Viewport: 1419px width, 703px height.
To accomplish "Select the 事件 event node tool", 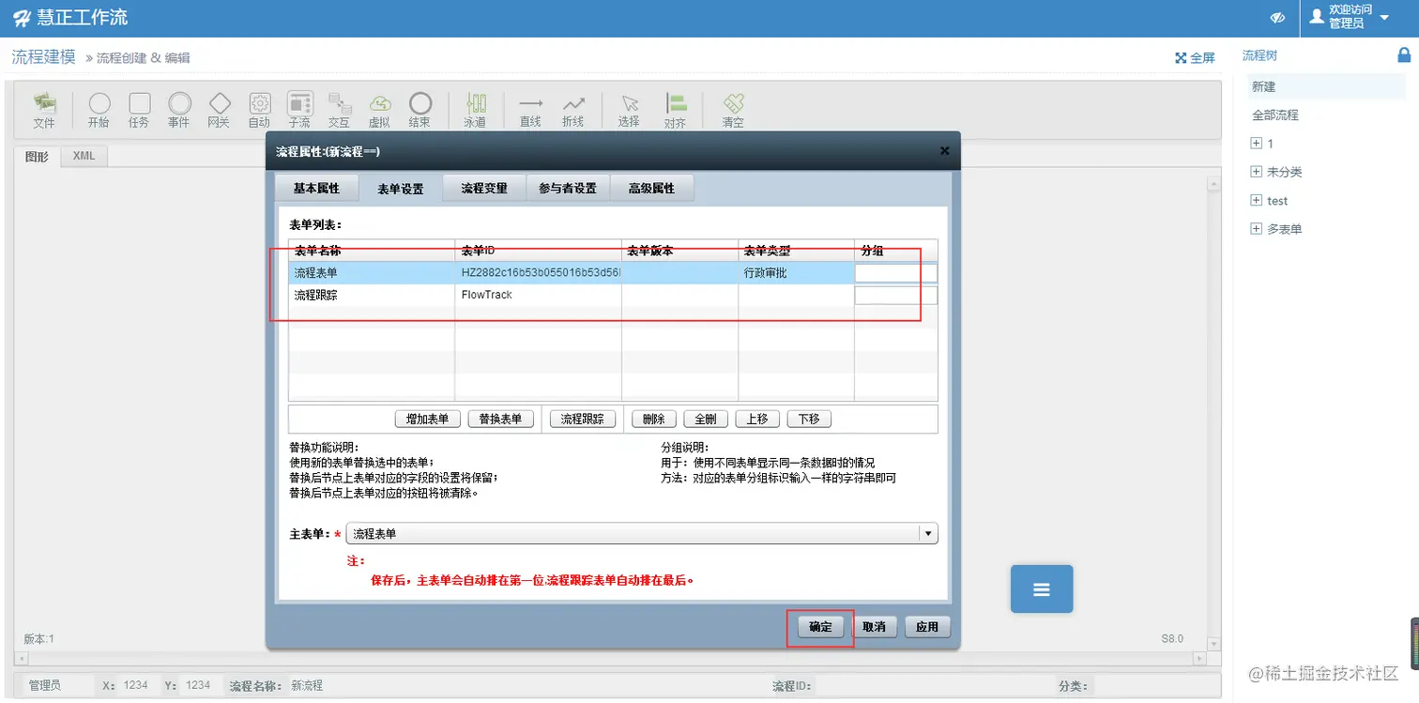I will tap(179, 110).
